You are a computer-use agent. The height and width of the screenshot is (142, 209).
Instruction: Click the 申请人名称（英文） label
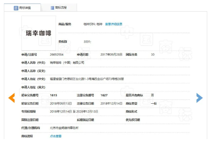pos(33,71)
